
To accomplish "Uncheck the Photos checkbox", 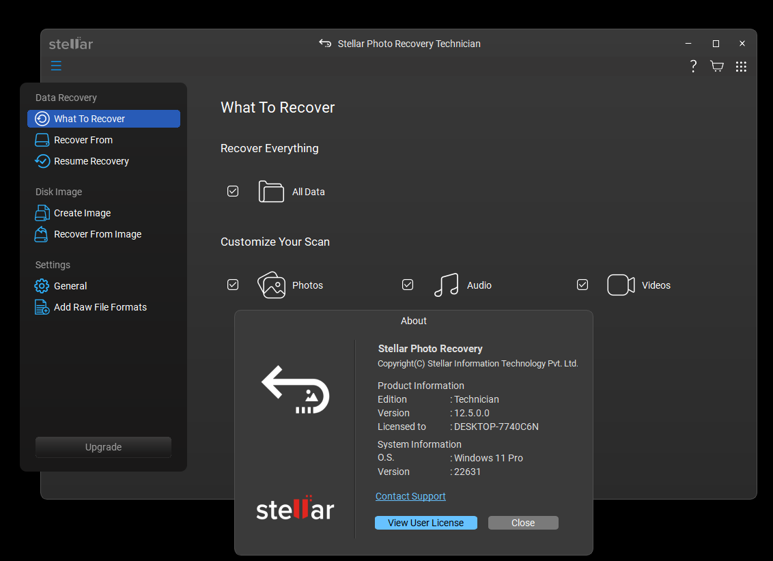I will 233,285.
